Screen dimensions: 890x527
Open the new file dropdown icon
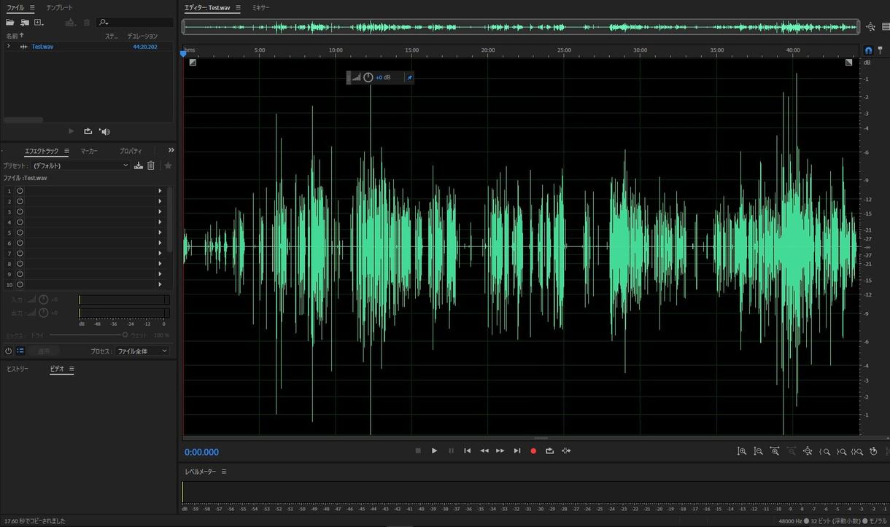tap(39, 23)
